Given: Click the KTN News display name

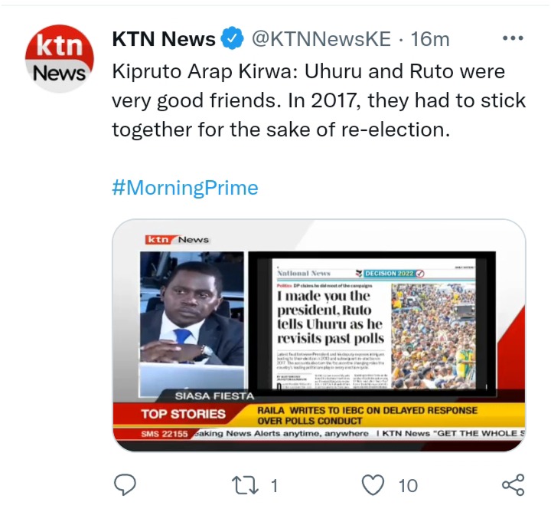Looking at the screenshot, I should coord(164,39).
